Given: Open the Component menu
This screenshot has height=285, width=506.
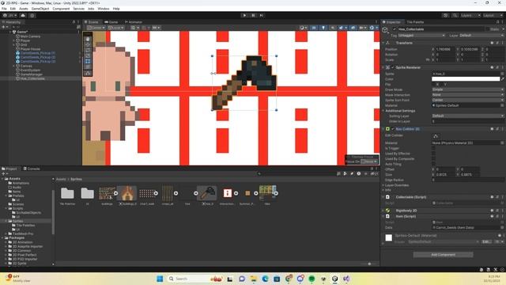Looking at the screenshot, I should point(61,9).
